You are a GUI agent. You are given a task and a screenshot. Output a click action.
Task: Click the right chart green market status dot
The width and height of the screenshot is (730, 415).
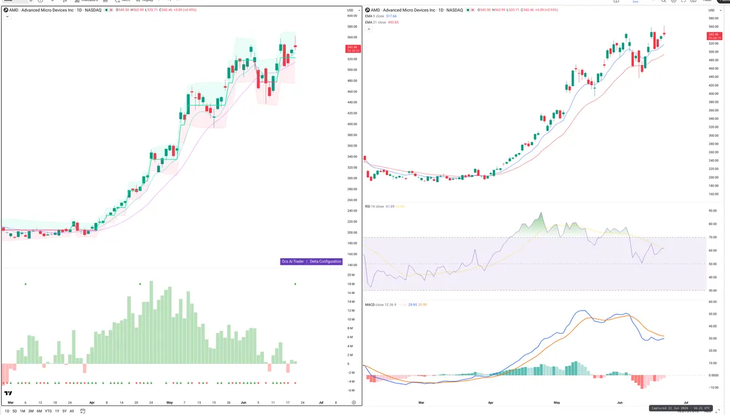tap(468, 10)
